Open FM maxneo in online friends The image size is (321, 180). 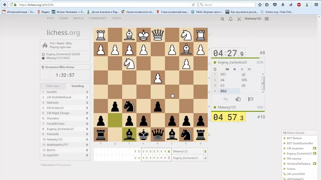coord(294,158)
